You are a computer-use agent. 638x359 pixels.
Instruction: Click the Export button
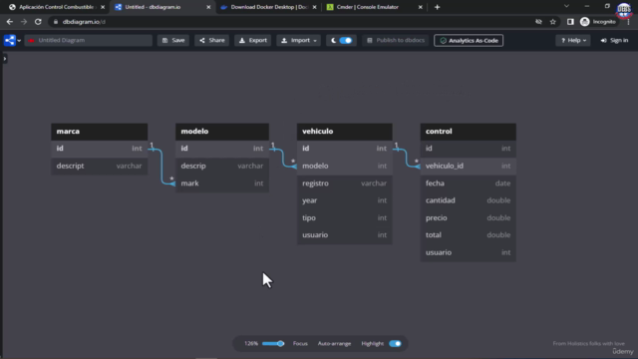[x=252, y=40]
